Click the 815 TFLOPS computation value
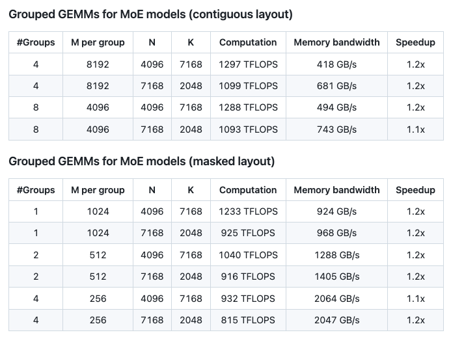 (248, 320)
